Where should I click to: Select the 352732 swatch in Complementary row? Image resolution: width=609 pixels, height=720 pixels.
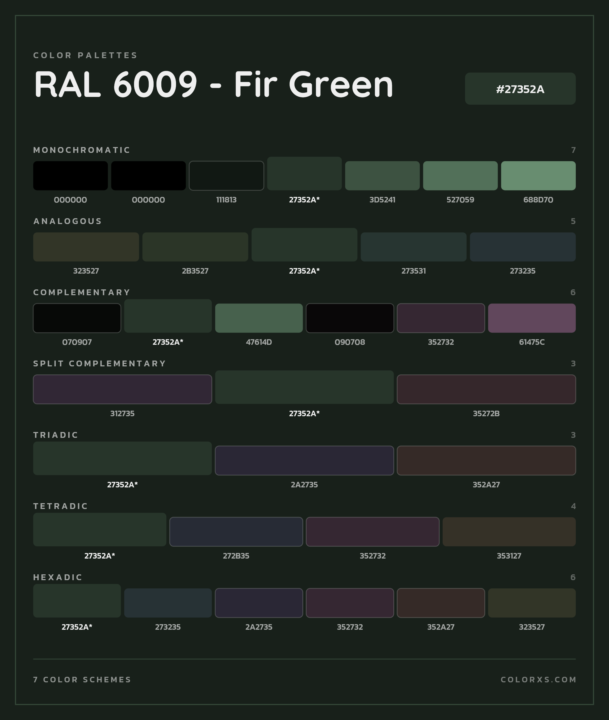tap(441, 318)
